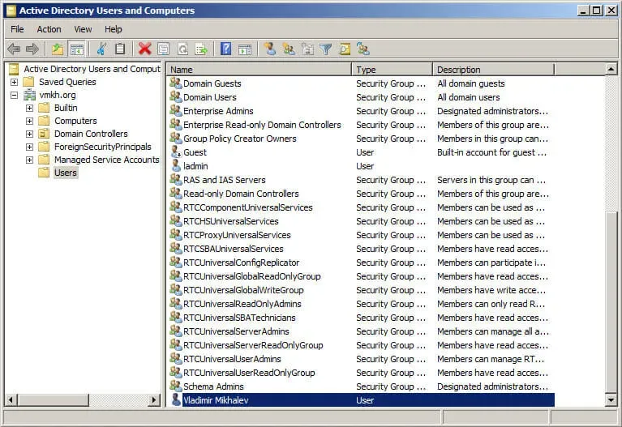The width and height of the screenshot is (622, 427).
Task: Click tree pane scroll left arrow
Action: (x=11, y=399)
